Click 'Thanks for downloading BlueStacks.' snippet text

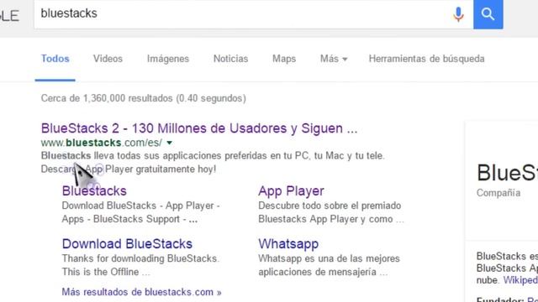click(x=140, y=258)
